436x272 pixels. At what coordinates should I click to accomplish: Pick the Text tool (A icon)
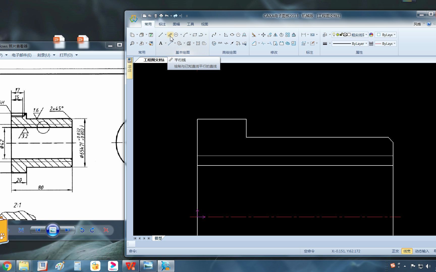coord(161,43)
